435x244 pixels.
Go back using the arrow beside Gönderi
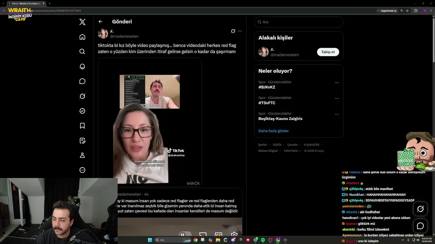[x=100, y=22]
